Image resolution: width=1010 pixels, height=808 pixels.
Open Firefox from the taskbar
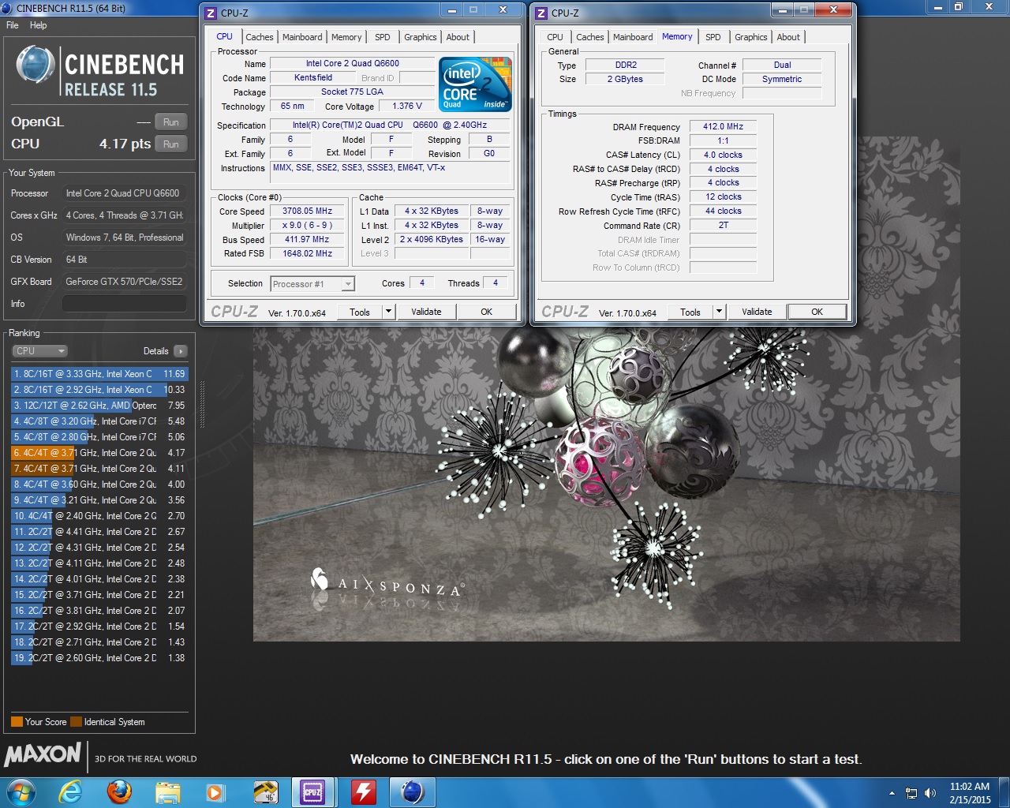119,791
